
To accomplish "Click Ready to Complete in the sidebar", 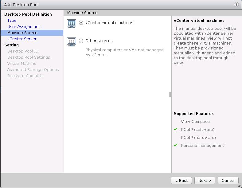I will tap(25, 76).
